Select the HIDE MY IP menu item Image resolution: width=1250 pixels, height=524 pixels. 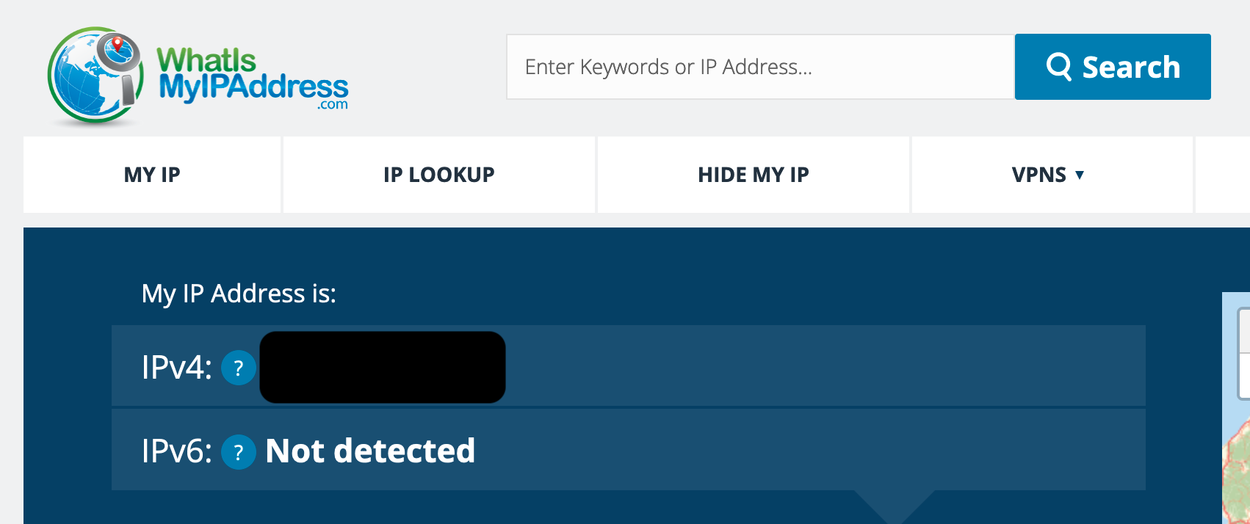tap(753, 175)
